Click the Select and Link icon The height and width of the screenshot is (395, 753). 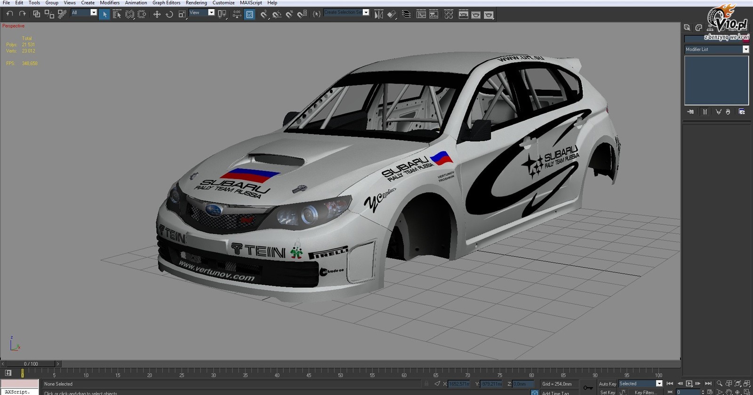tap(36, 14)
